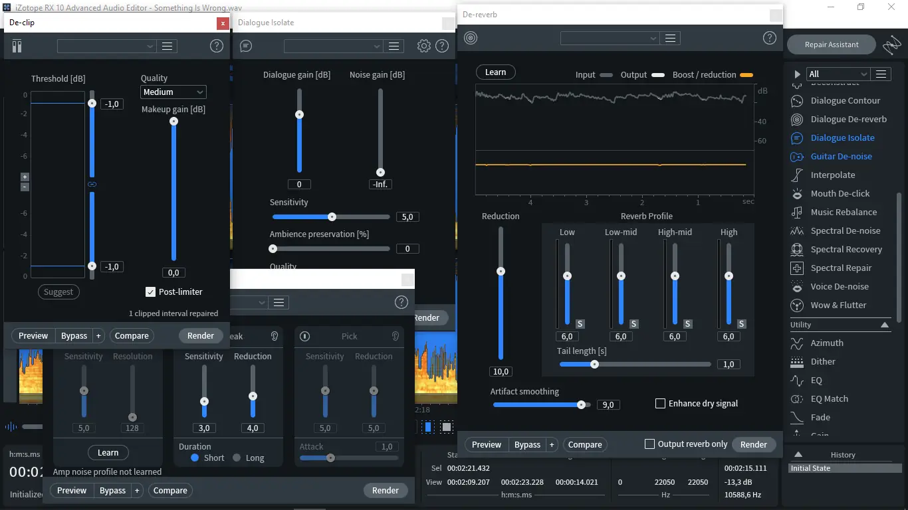Click the Artifact smoothing slider handle
Screen dimensions: 908x510
click(x=582, y=404)
